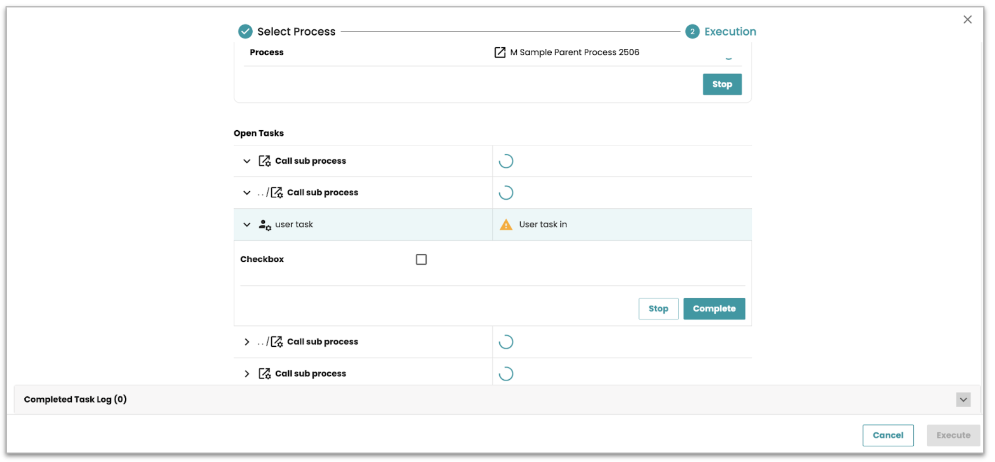Screen dimensions: 995x462
Task: Click the orange warning triangle icon
Action: [x=506, y=225]
